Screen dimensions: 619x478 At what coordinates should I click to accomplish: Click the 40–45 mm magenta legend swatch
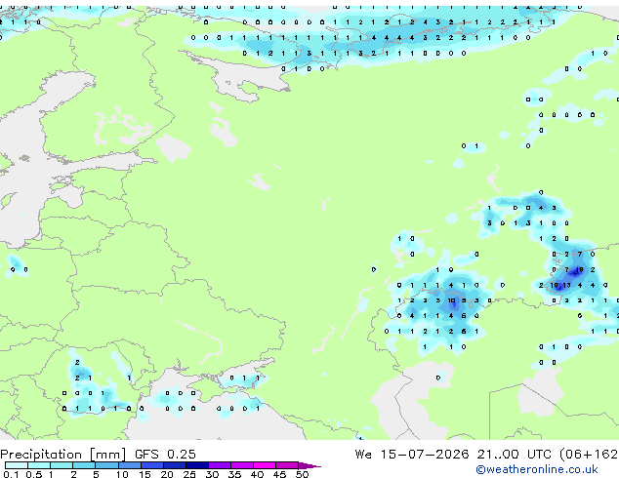point(265,465)
